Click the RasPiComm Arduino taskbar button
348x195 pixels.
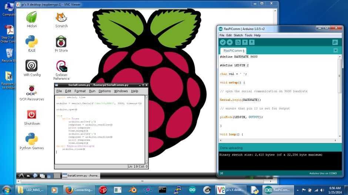pyautogui.click(x=278, y=190)
